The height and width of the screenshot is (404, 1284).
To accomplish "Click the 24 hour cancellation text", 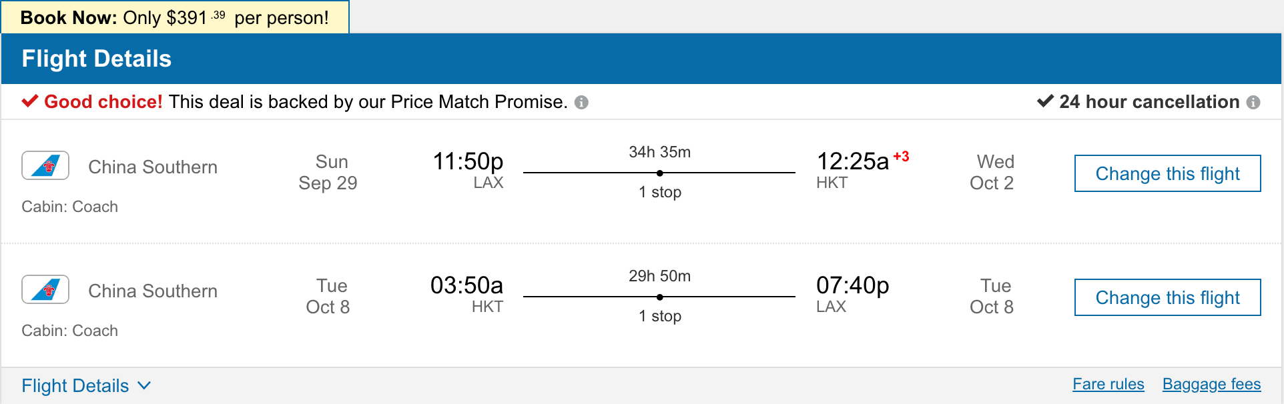I will (1149, 101).
